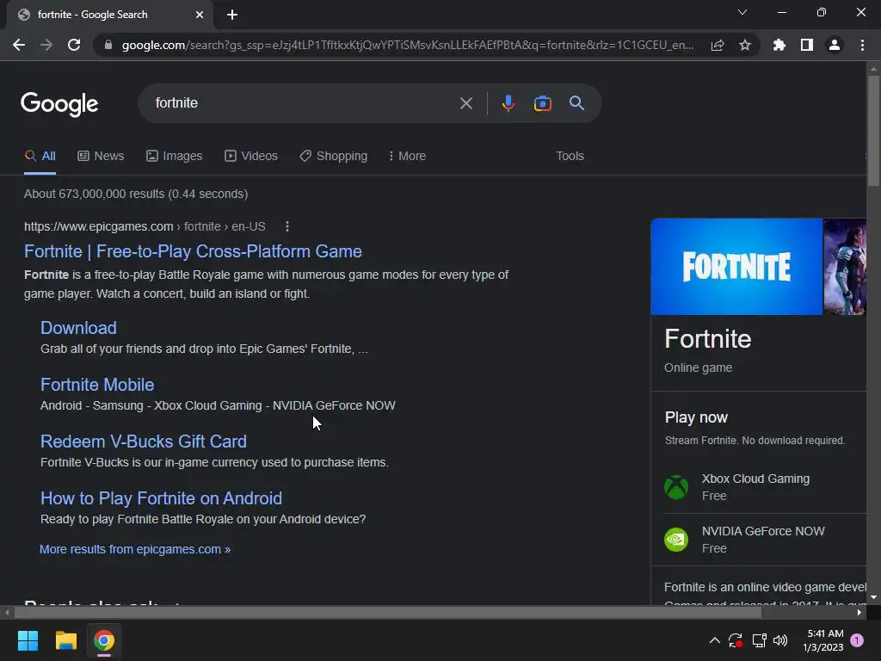Switch to the News tab
The width and height of the screenshot is (881, 661).
pyautogui.click(x=101, y=156)
